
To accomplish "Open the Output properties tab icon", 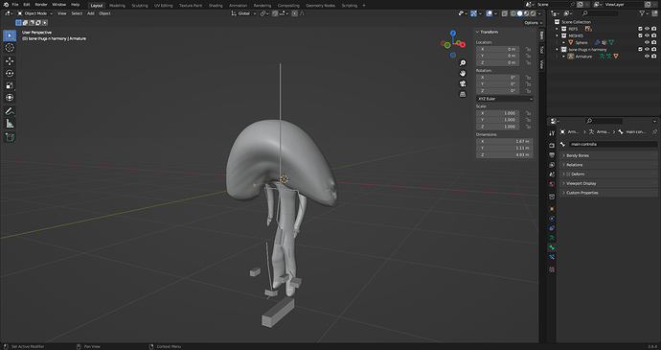I will [x=552, y=155].
